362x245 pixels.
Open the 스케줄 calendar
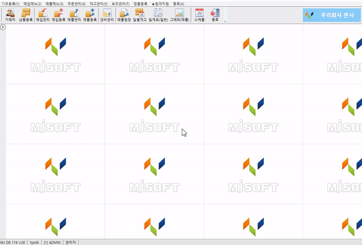pos(199,15)
